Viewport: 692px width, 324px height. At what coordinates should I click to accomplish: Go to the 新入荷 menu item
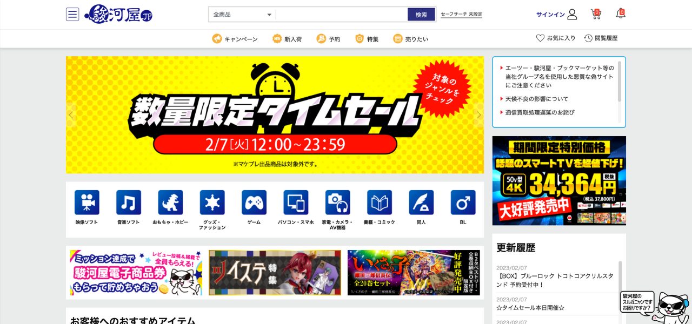pos(287,39)
